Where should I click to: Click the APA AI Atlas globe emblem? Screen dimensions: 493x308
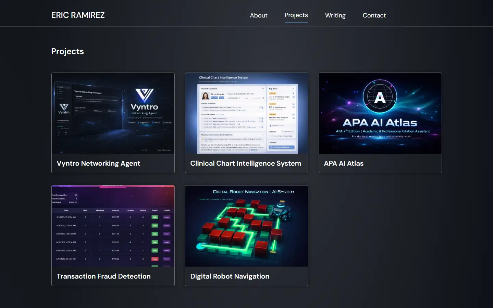(380, 97)
